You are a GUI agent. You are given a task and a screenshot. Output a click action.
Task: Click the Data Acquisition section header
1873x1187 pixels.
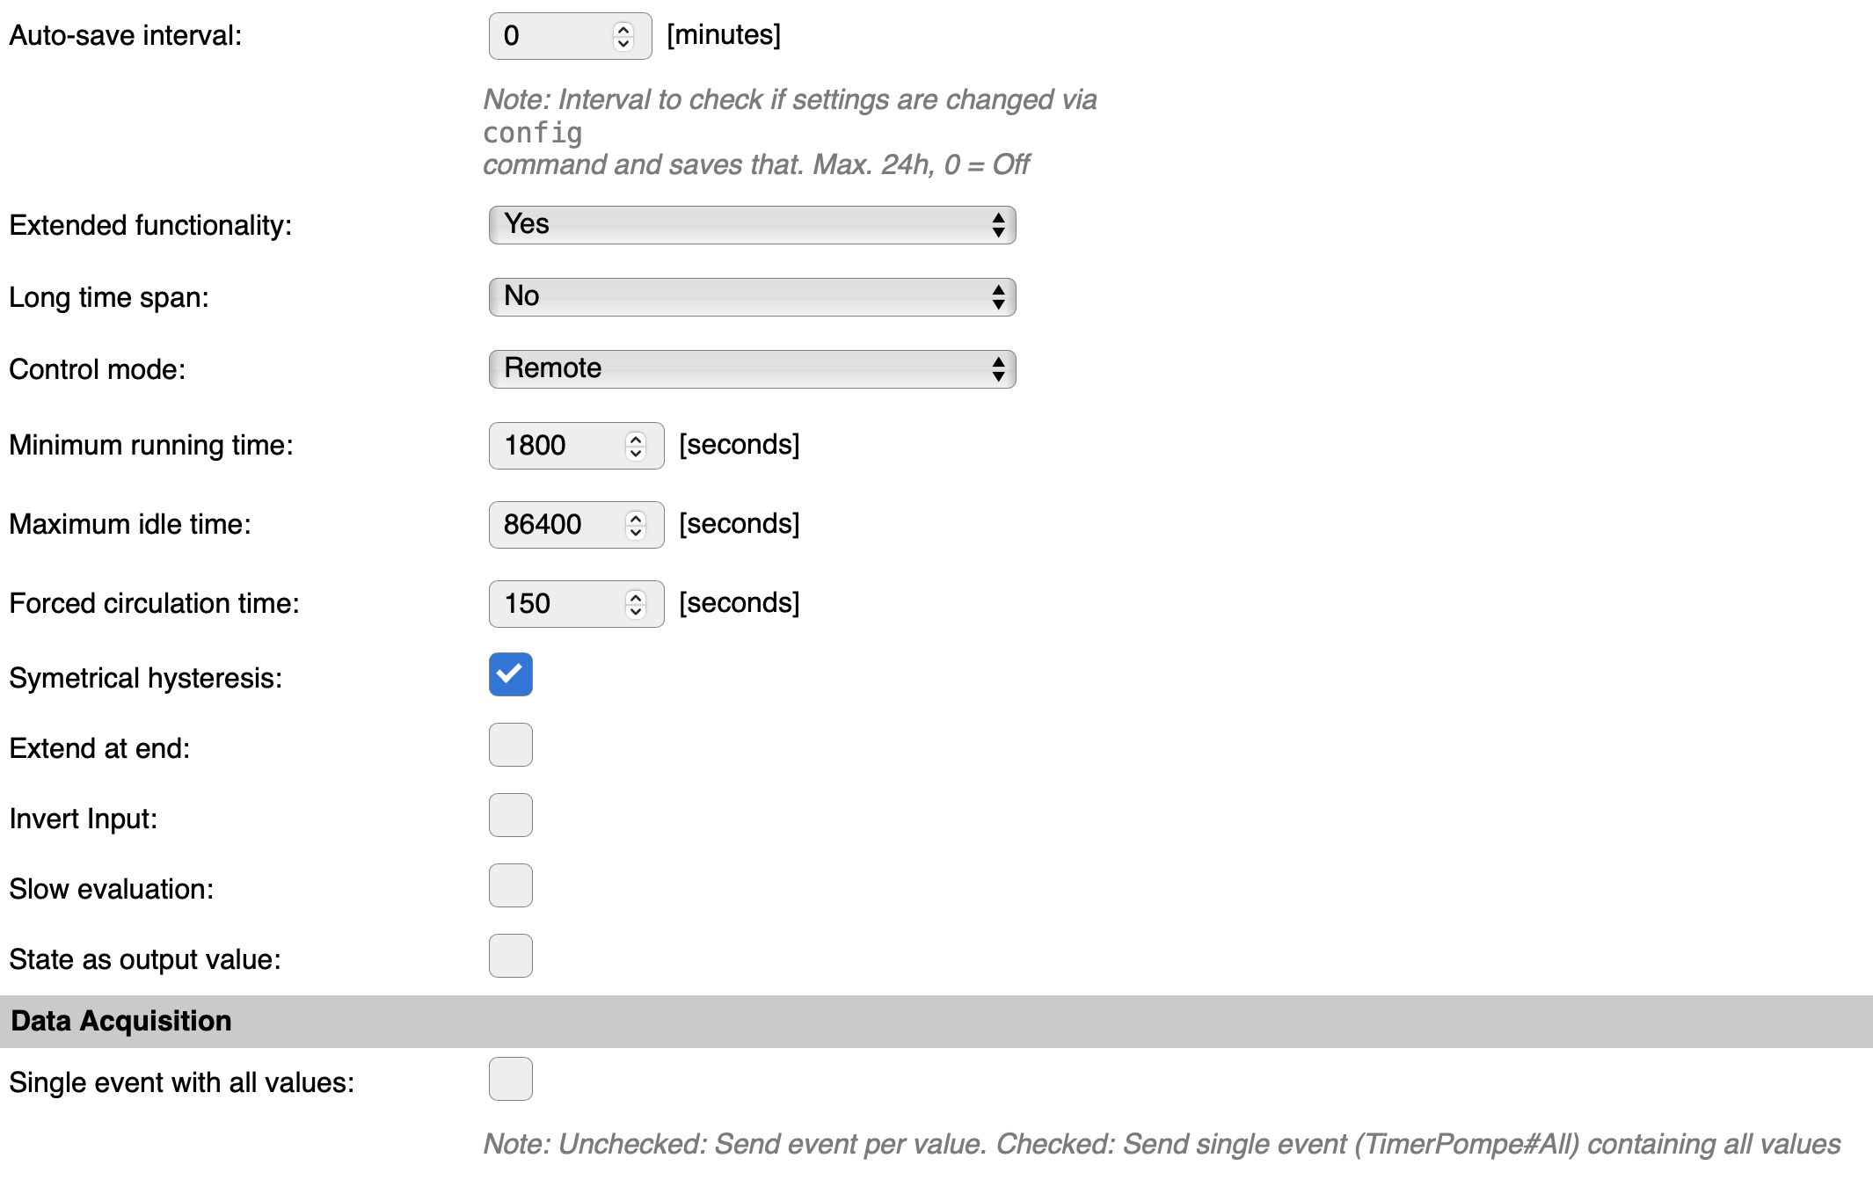point(936,1021)
